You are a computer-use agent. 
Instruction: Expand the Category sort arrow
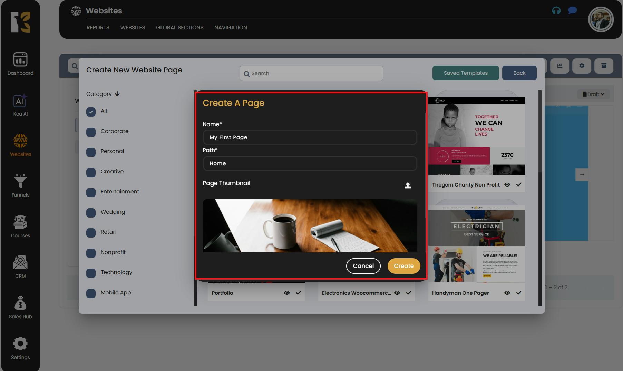tap(117, 94)
